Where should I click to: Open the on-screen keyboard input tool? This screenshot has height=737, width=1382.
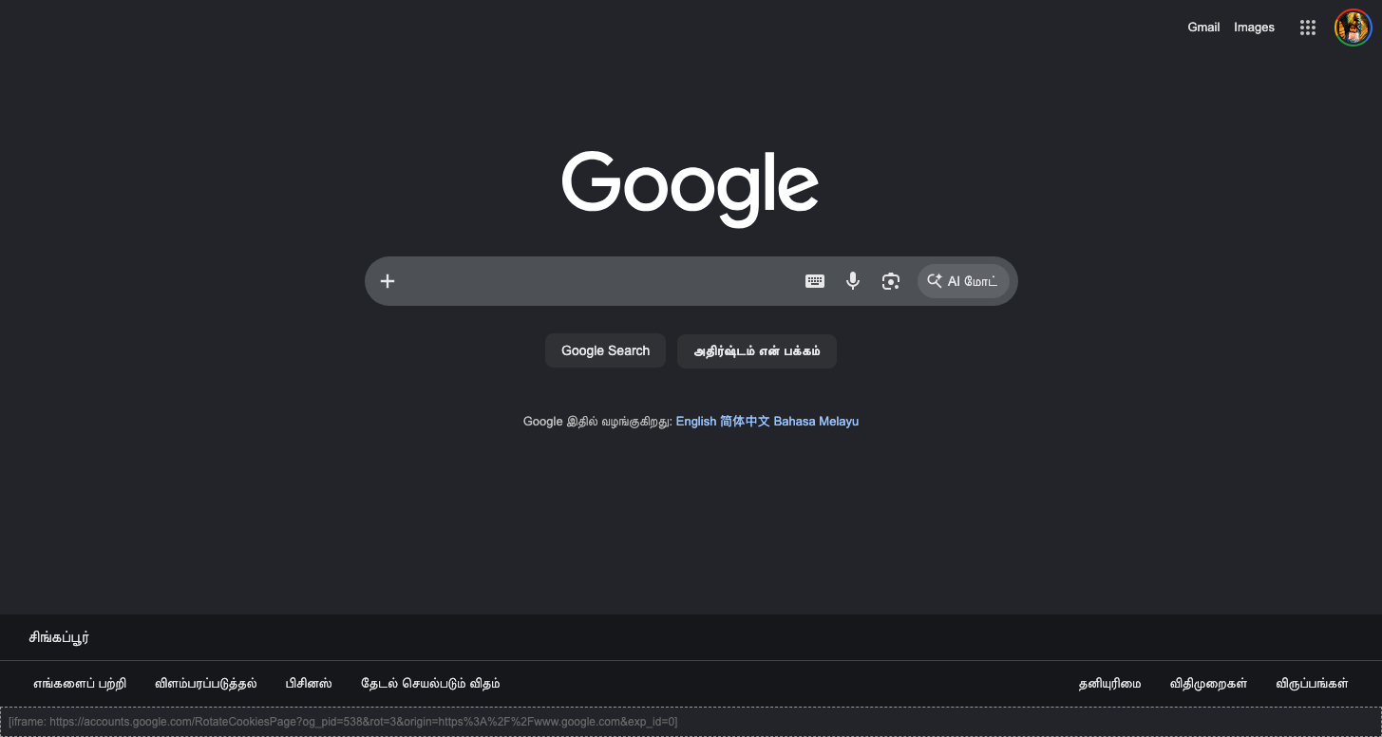(815, 281)
